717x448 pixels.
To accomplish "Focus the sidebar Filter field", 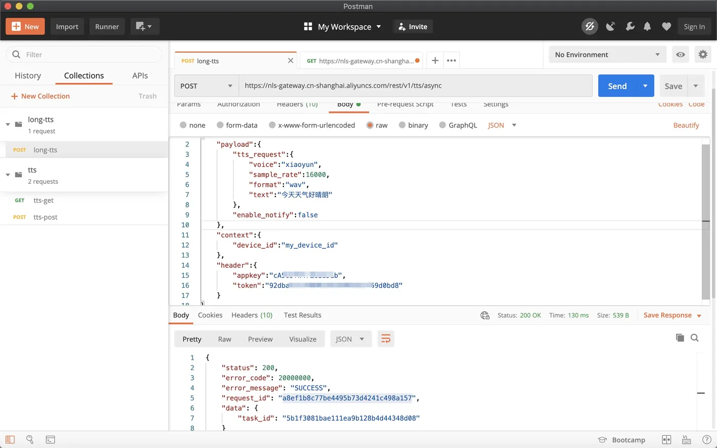I will (x=84, y=54).
